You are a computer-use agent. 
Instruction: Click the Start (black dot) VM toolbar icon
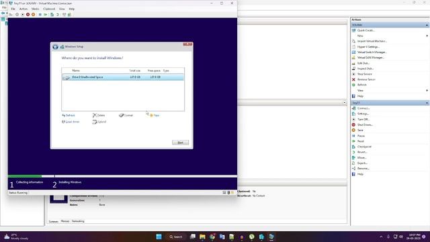point(22,15)
